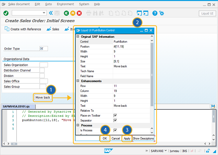
Task: Open the Environment menu
Action: click(65, 4)
